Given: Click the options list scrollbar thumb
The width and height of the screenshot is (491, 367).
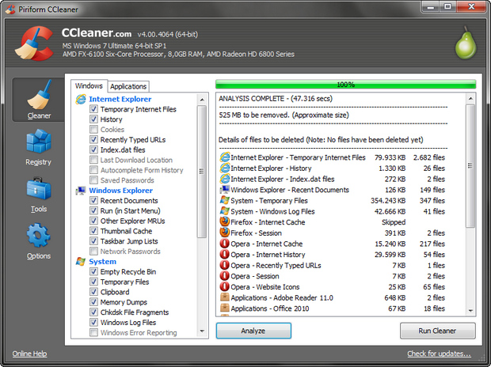Looking at the screenshot, I should click(x=202, y=172).
